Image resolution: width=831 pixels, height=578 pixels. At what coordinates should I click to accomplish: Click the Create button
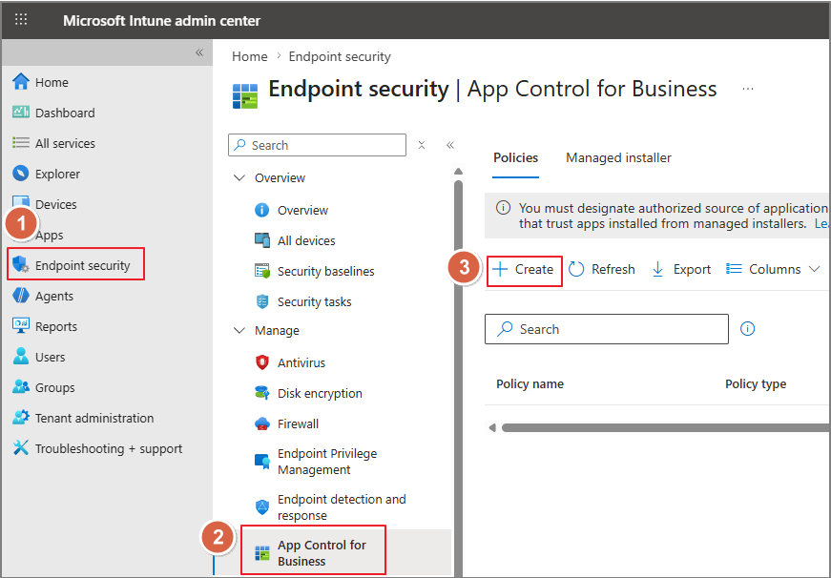coord(524,270)
